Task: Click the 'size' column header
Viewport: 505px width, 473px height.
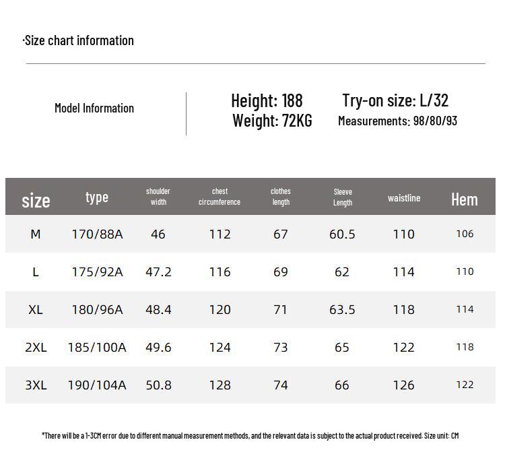Action: 36,200
